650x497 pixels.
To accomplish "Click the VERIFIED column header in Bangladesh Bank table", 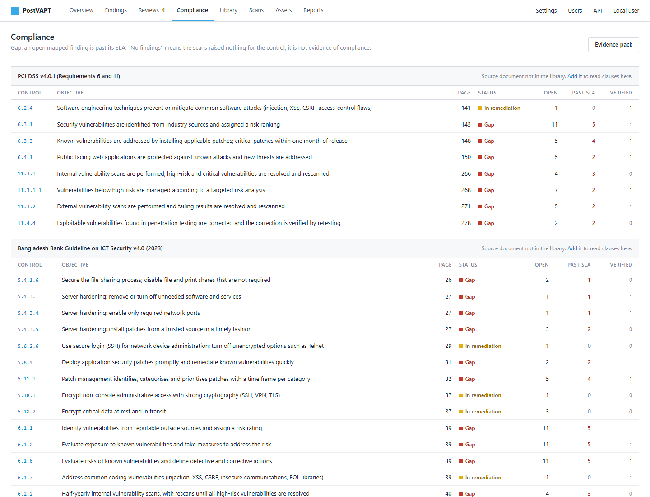I will click(x=621, y=265).
